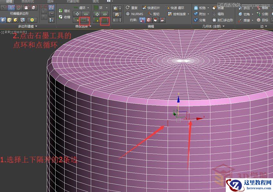Open the 几何体(全部) panel dropdown
The image size is (273, 192).
coord(223,26)
